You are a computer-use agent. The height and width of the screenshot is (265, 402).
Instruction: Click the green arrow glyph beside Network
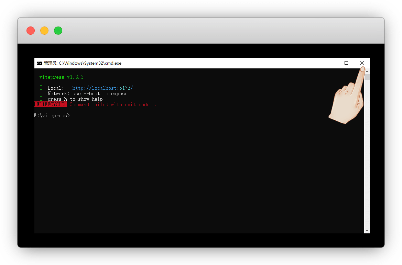(x=41, y=93)
